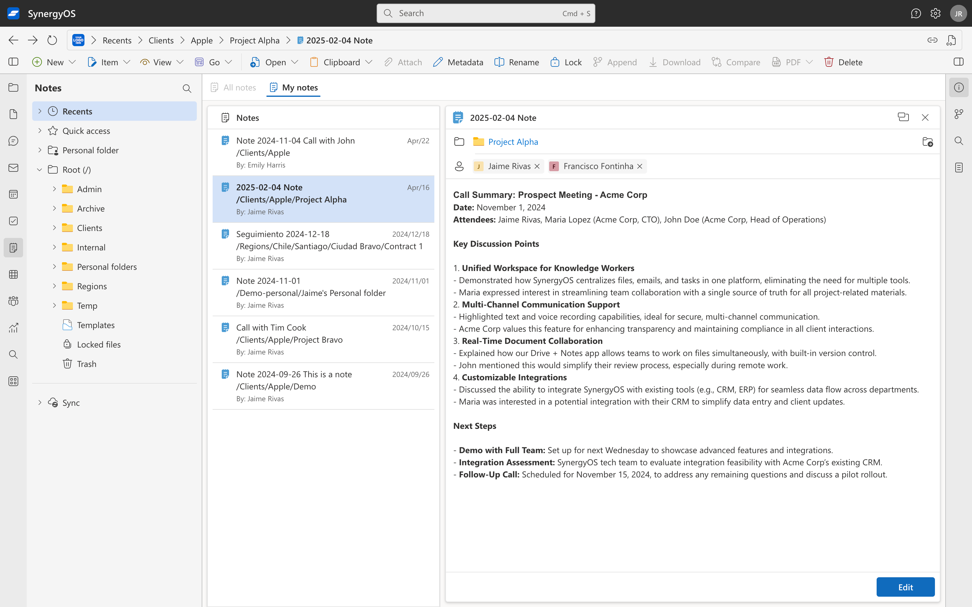Open the help icon in top bar
The height and width of the screenshot is (607, 972).
[x=916, y=13]
